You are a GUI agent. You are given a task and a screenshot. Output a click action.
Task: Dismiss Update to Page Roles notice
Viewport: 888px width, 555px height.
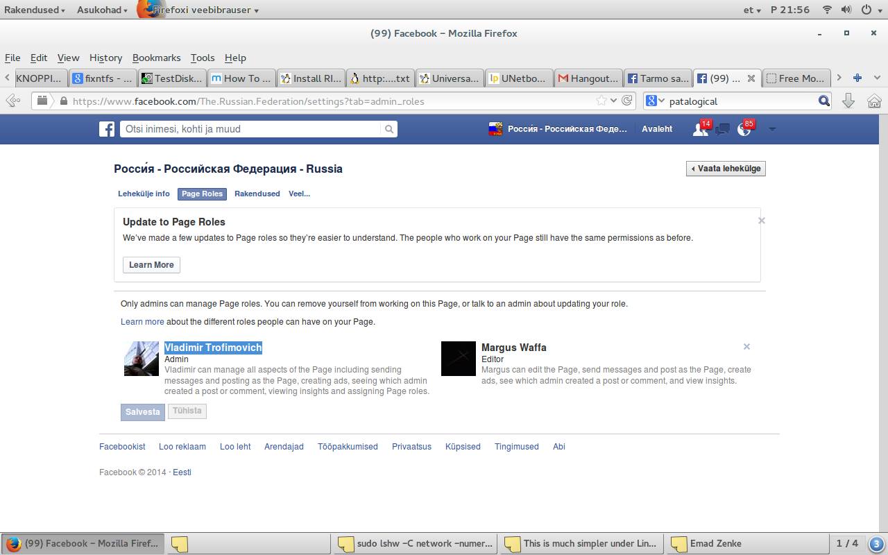click(762, 221)
